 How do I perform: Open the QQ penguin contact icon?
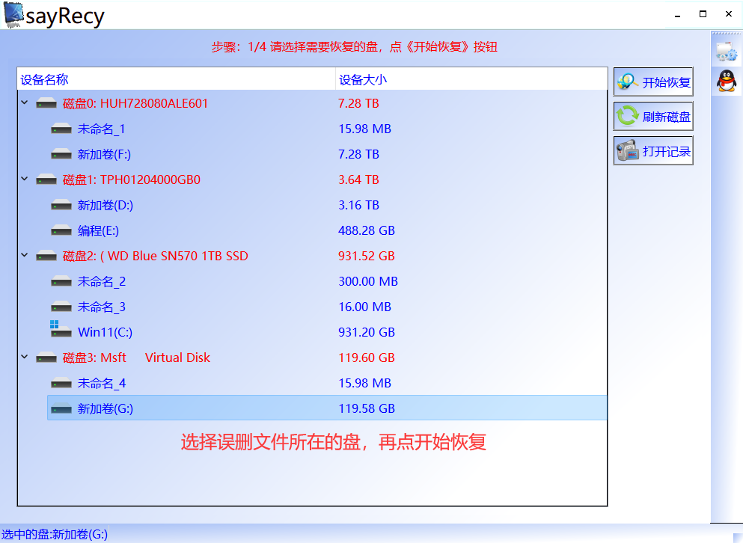726,81
